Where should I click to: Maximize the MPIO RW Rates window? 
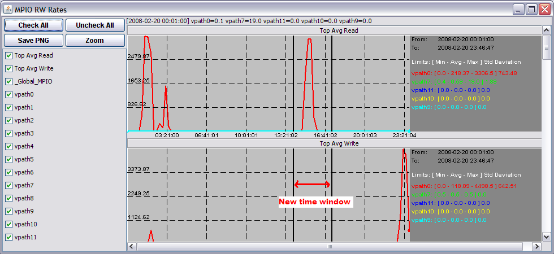pos(531,9)
